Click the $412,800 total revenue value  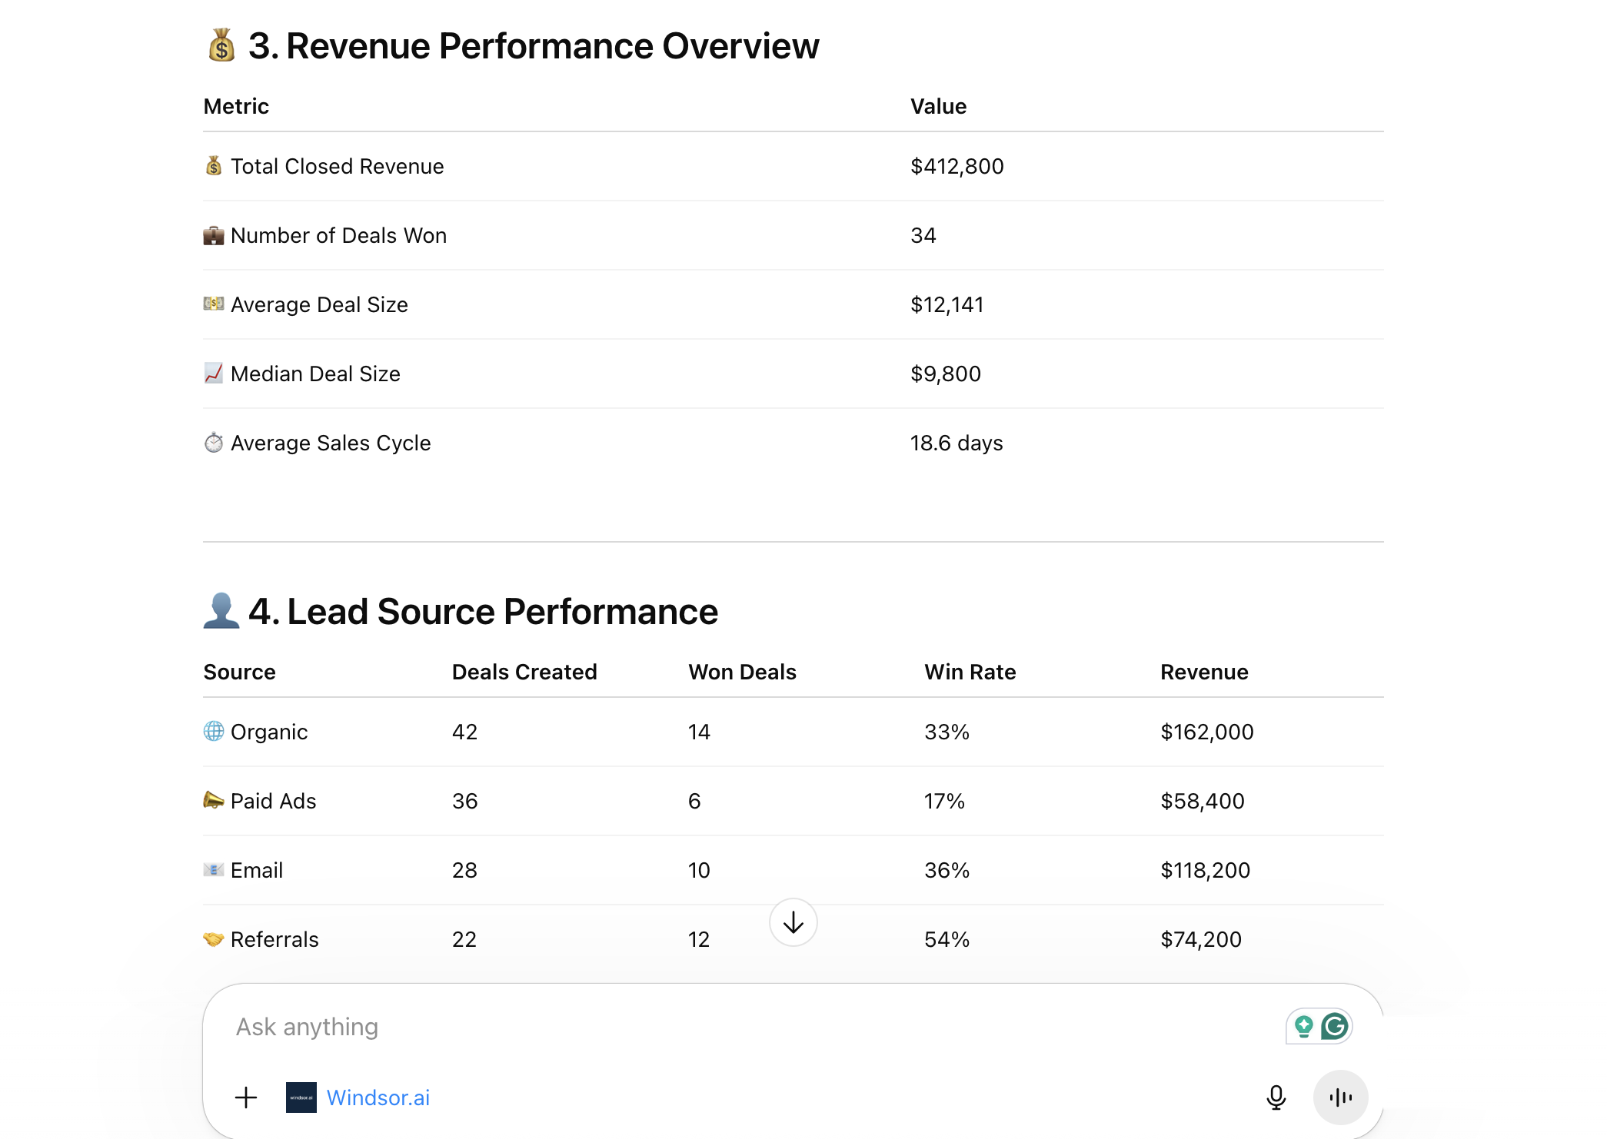click(957, 166)
